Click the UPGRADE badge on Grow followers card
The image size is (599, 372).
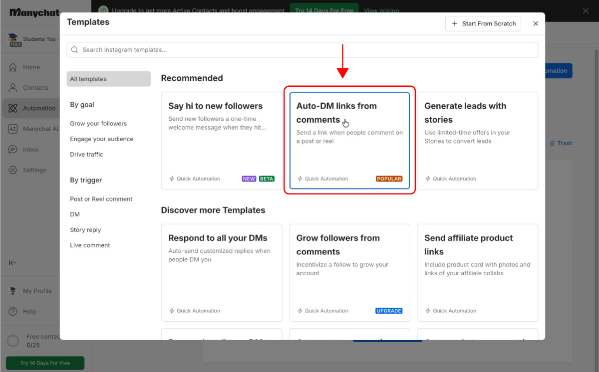pyautogui.click(x=389, y=311)
